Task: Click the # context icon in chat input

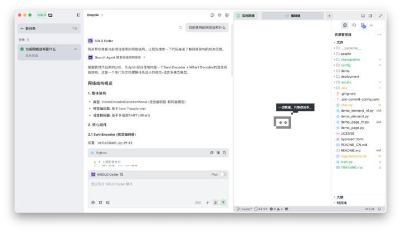Action: pyautogui.click(x=100, y=203)
